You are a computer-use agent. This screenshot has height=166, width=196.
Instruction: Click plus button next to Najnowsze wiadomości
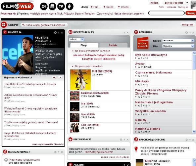(x=54, y=77)
